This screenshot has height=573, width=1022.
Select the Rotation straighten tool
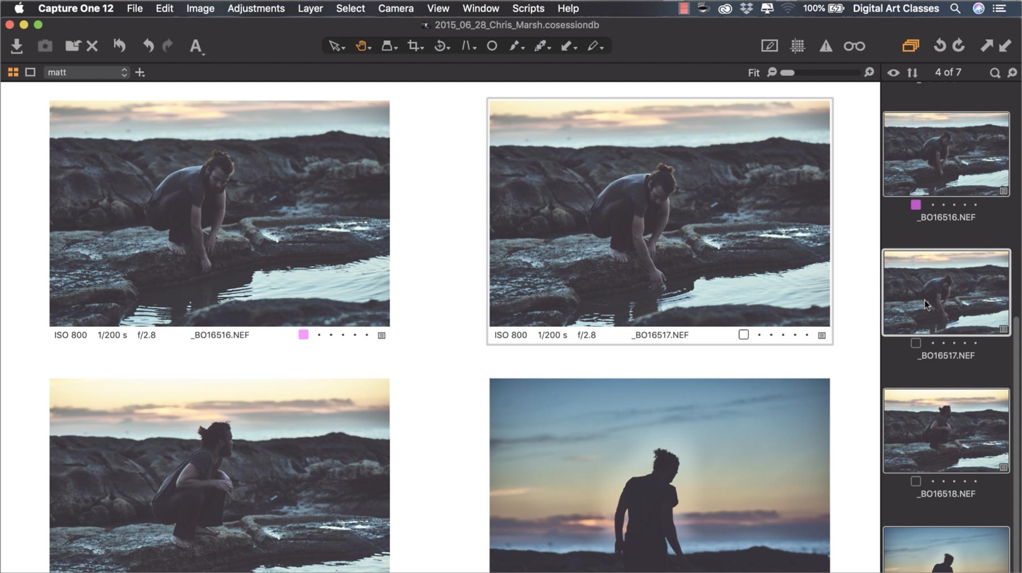tap(442, 46)
